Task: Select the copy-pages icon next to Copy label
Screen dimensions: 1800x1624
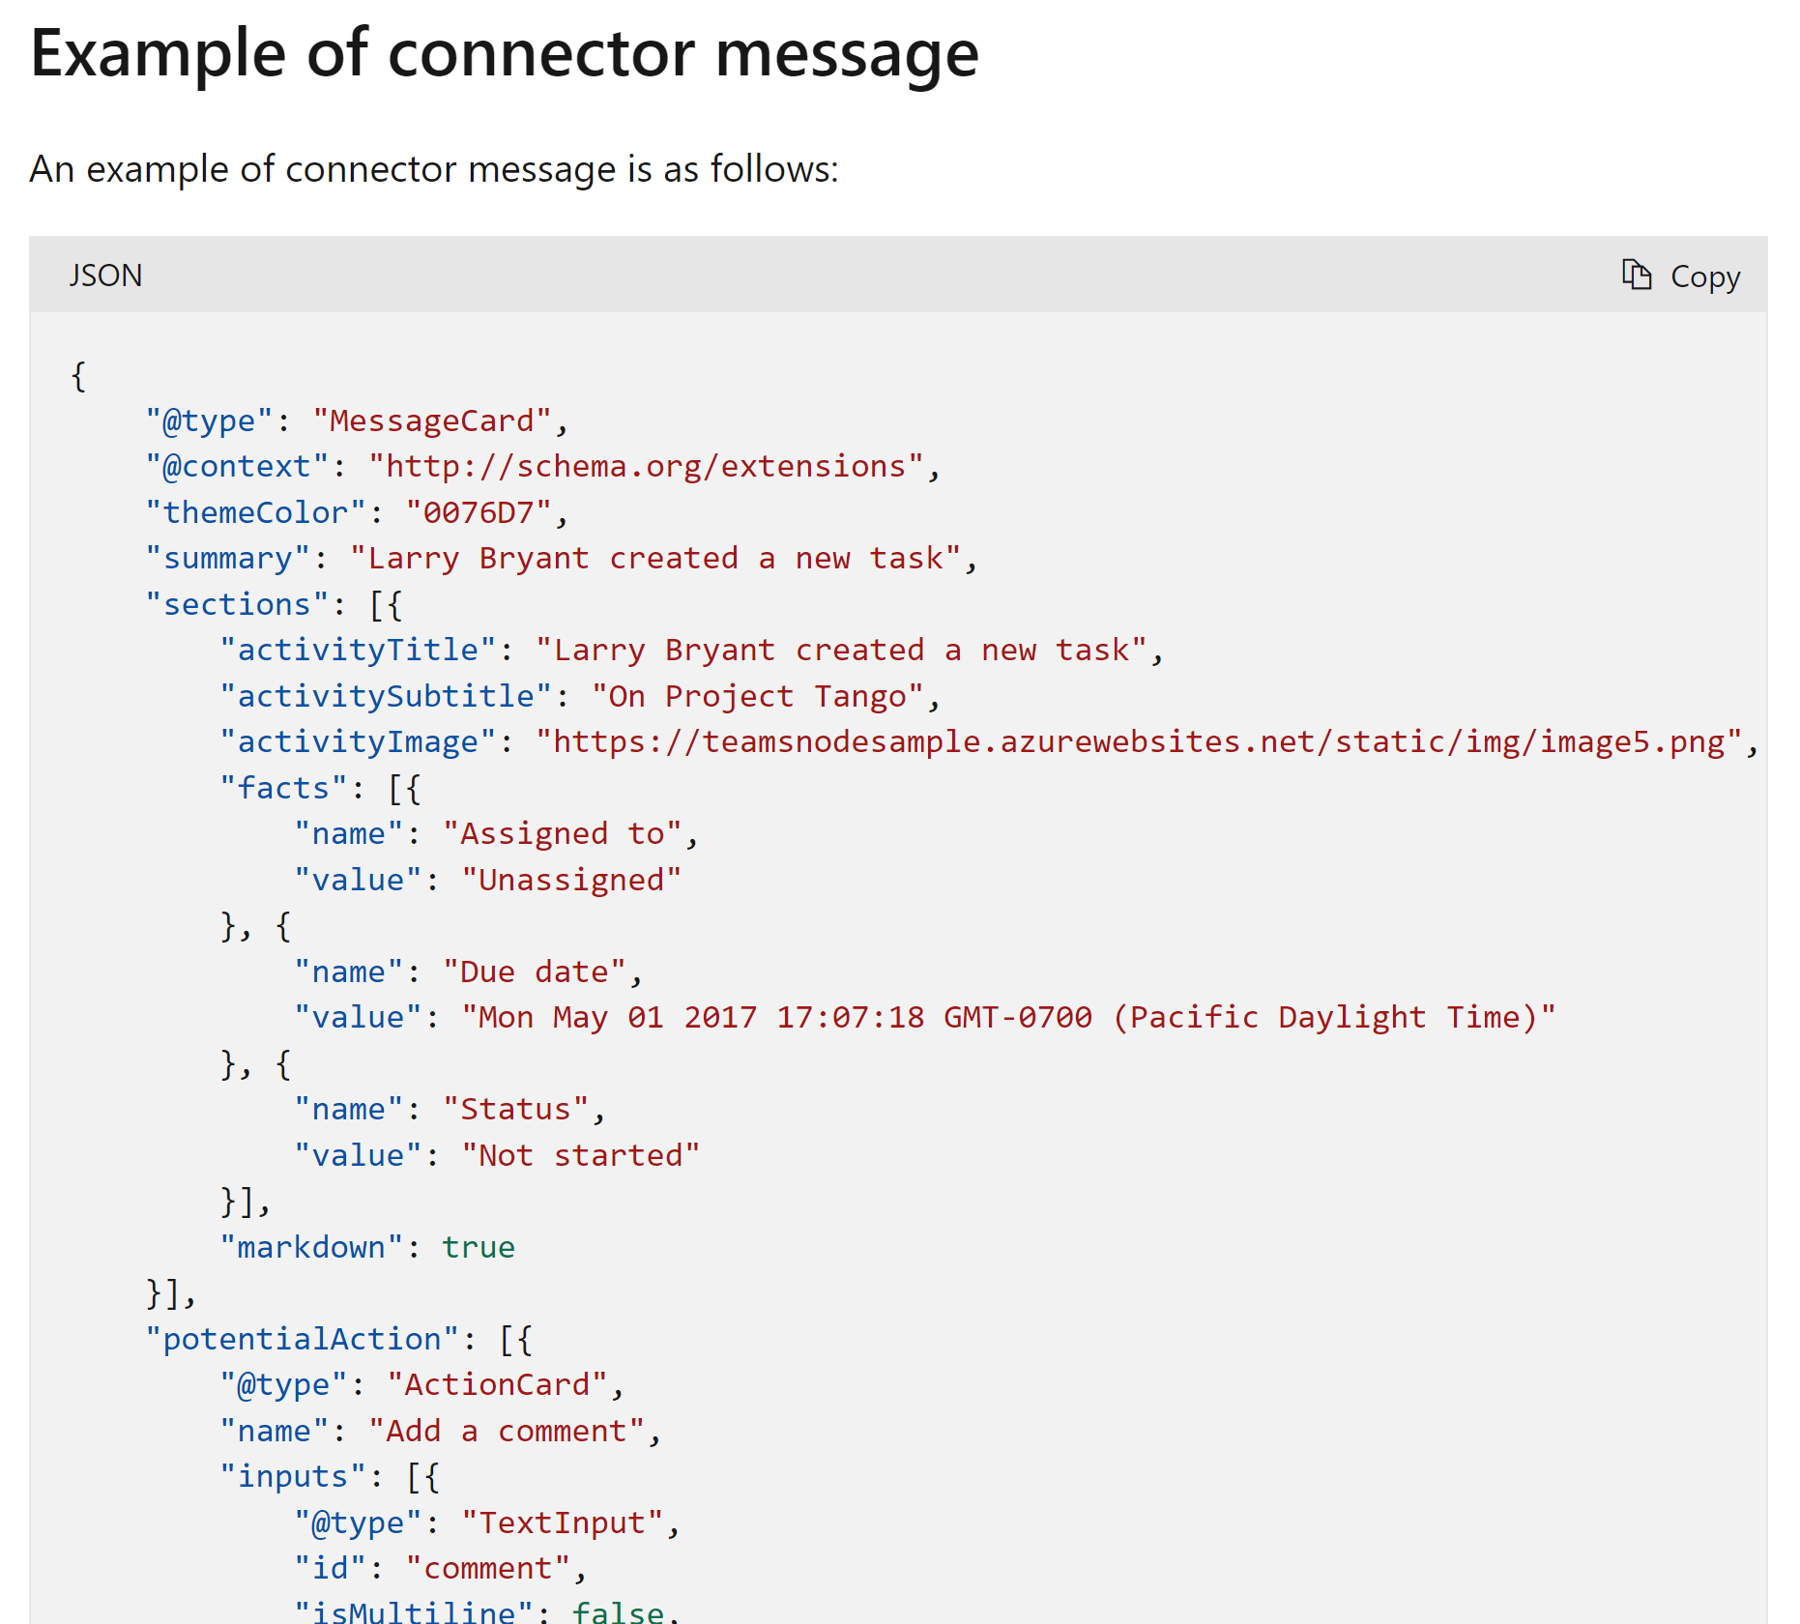Action: click(1637, 275)
